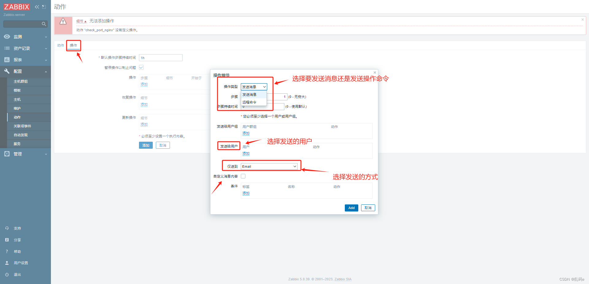Open 动作 submenu item in sidebar
Screen dimensions: 589x284
coord(29,117)
